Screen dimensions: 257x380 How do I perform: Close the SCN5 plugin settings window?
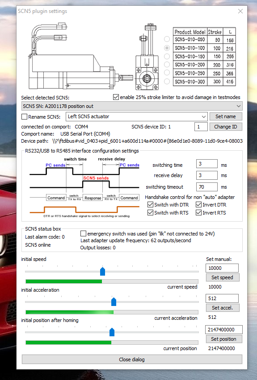point(240,11)
